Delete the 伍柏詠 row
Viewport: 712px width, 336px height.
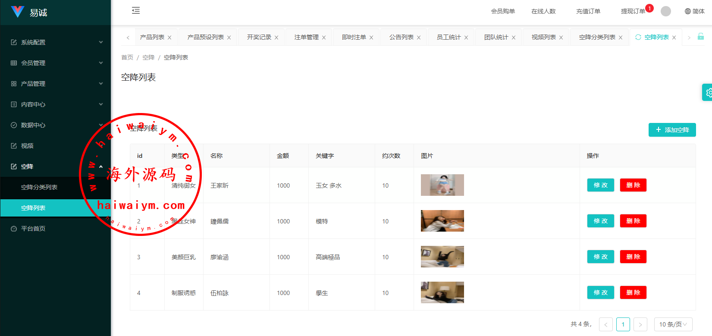click(x=633, y=292)
